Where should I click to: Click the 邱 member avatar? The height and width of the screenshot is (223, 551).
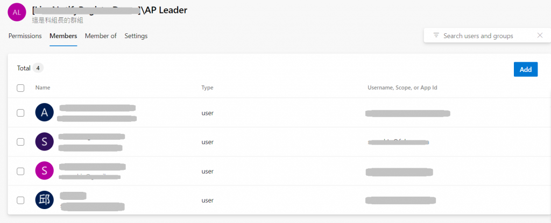[x=44, y=200]
